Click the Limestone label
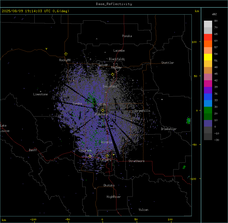This screenshot has height=223, width=228. click(x=40, y=94)
